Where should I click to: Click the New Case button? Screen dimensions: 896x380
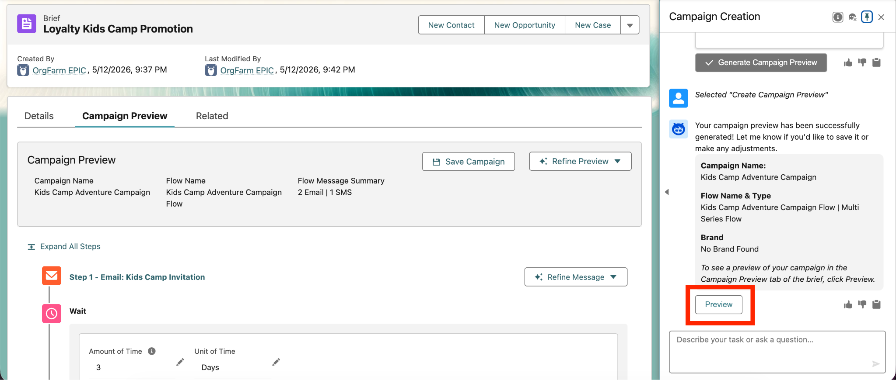(x=593, y=25)
